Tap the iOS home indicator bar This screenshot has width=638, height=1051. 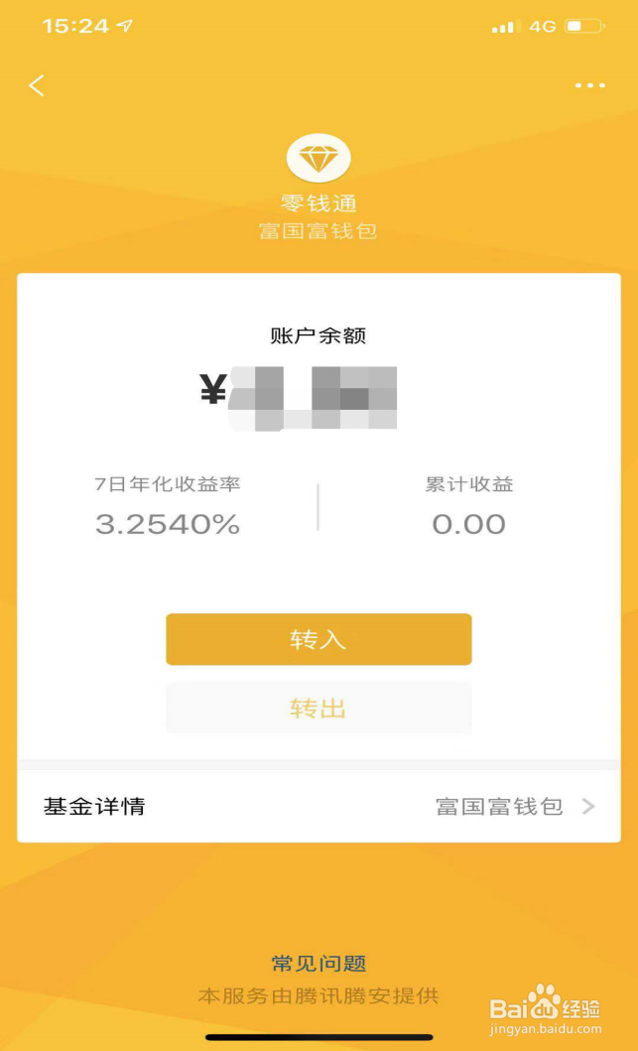[319, 1037]
